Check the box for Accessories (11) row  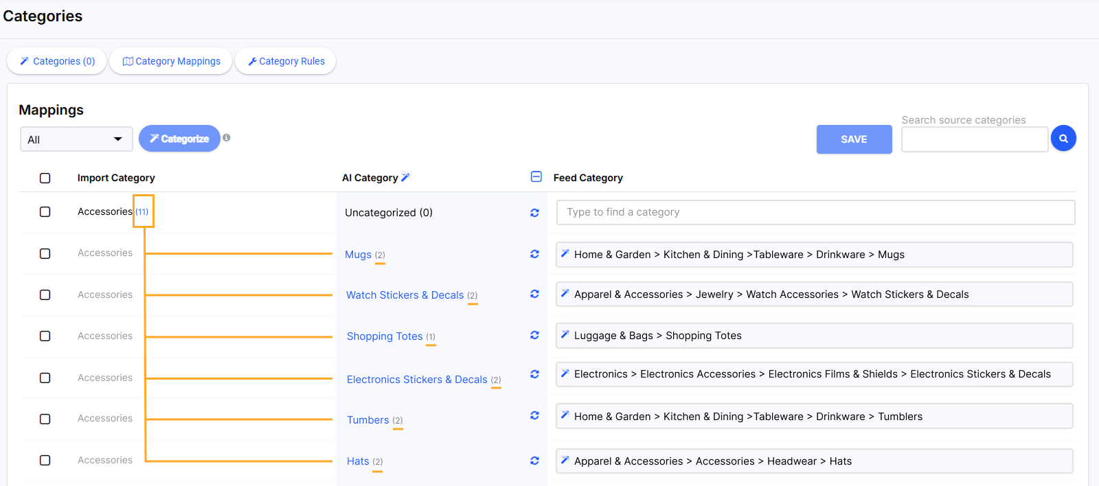coord(45,212)
